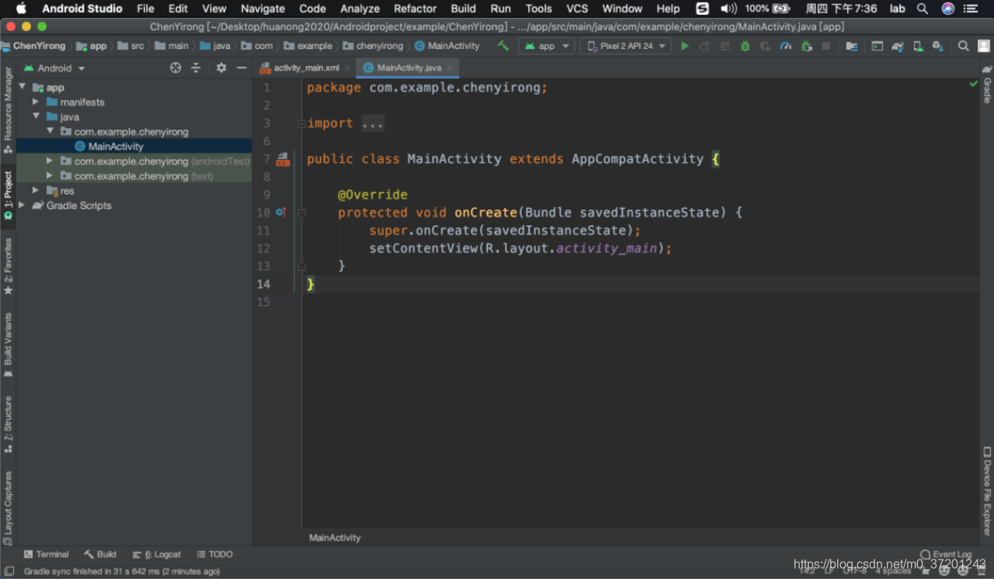
Task: Click the Debug app bug icon
Action: point(745,46)
